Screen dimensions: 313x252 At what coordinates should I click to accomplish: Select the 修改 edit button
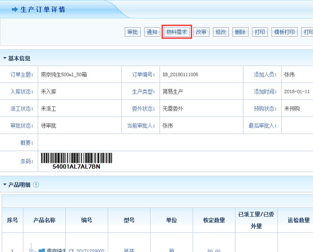221,32
